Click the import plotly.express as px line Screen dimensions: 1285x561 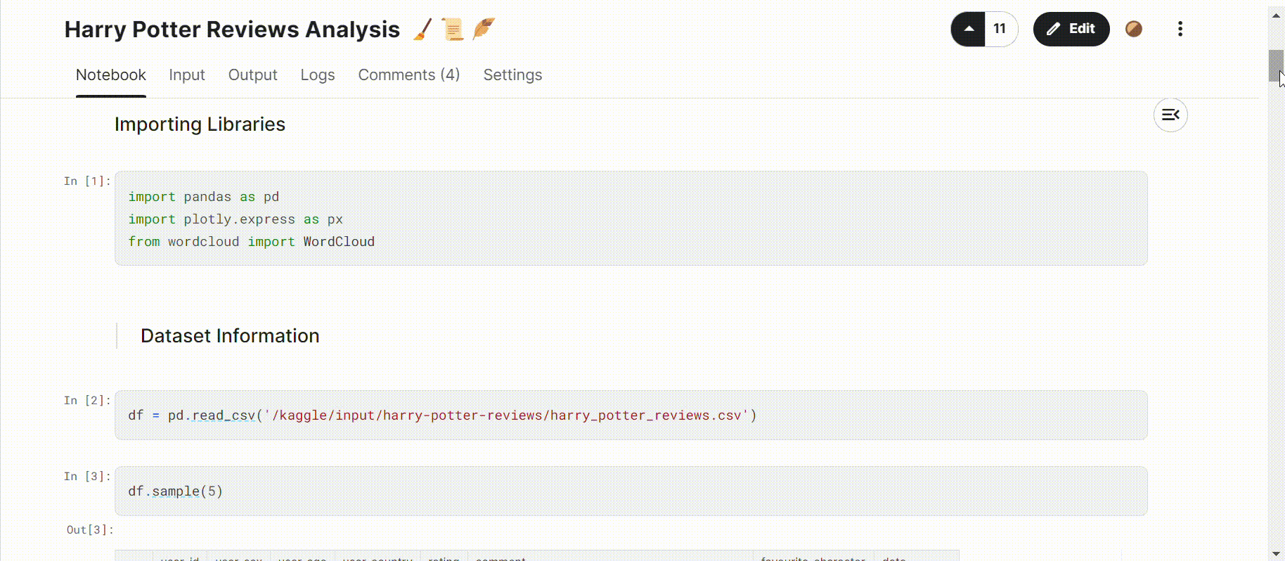(x=235, y=219)
